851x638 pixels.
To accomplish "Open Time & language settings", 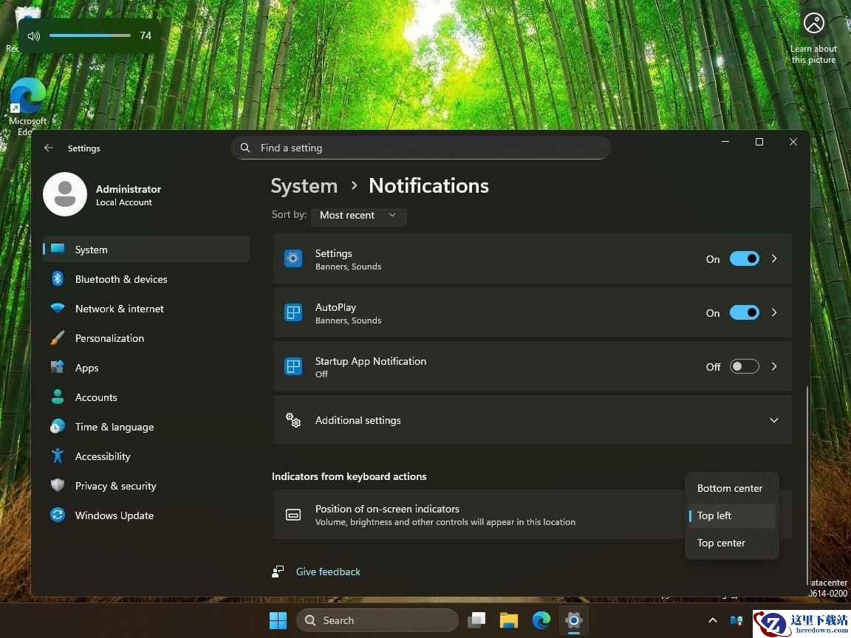I will (146, 426).
